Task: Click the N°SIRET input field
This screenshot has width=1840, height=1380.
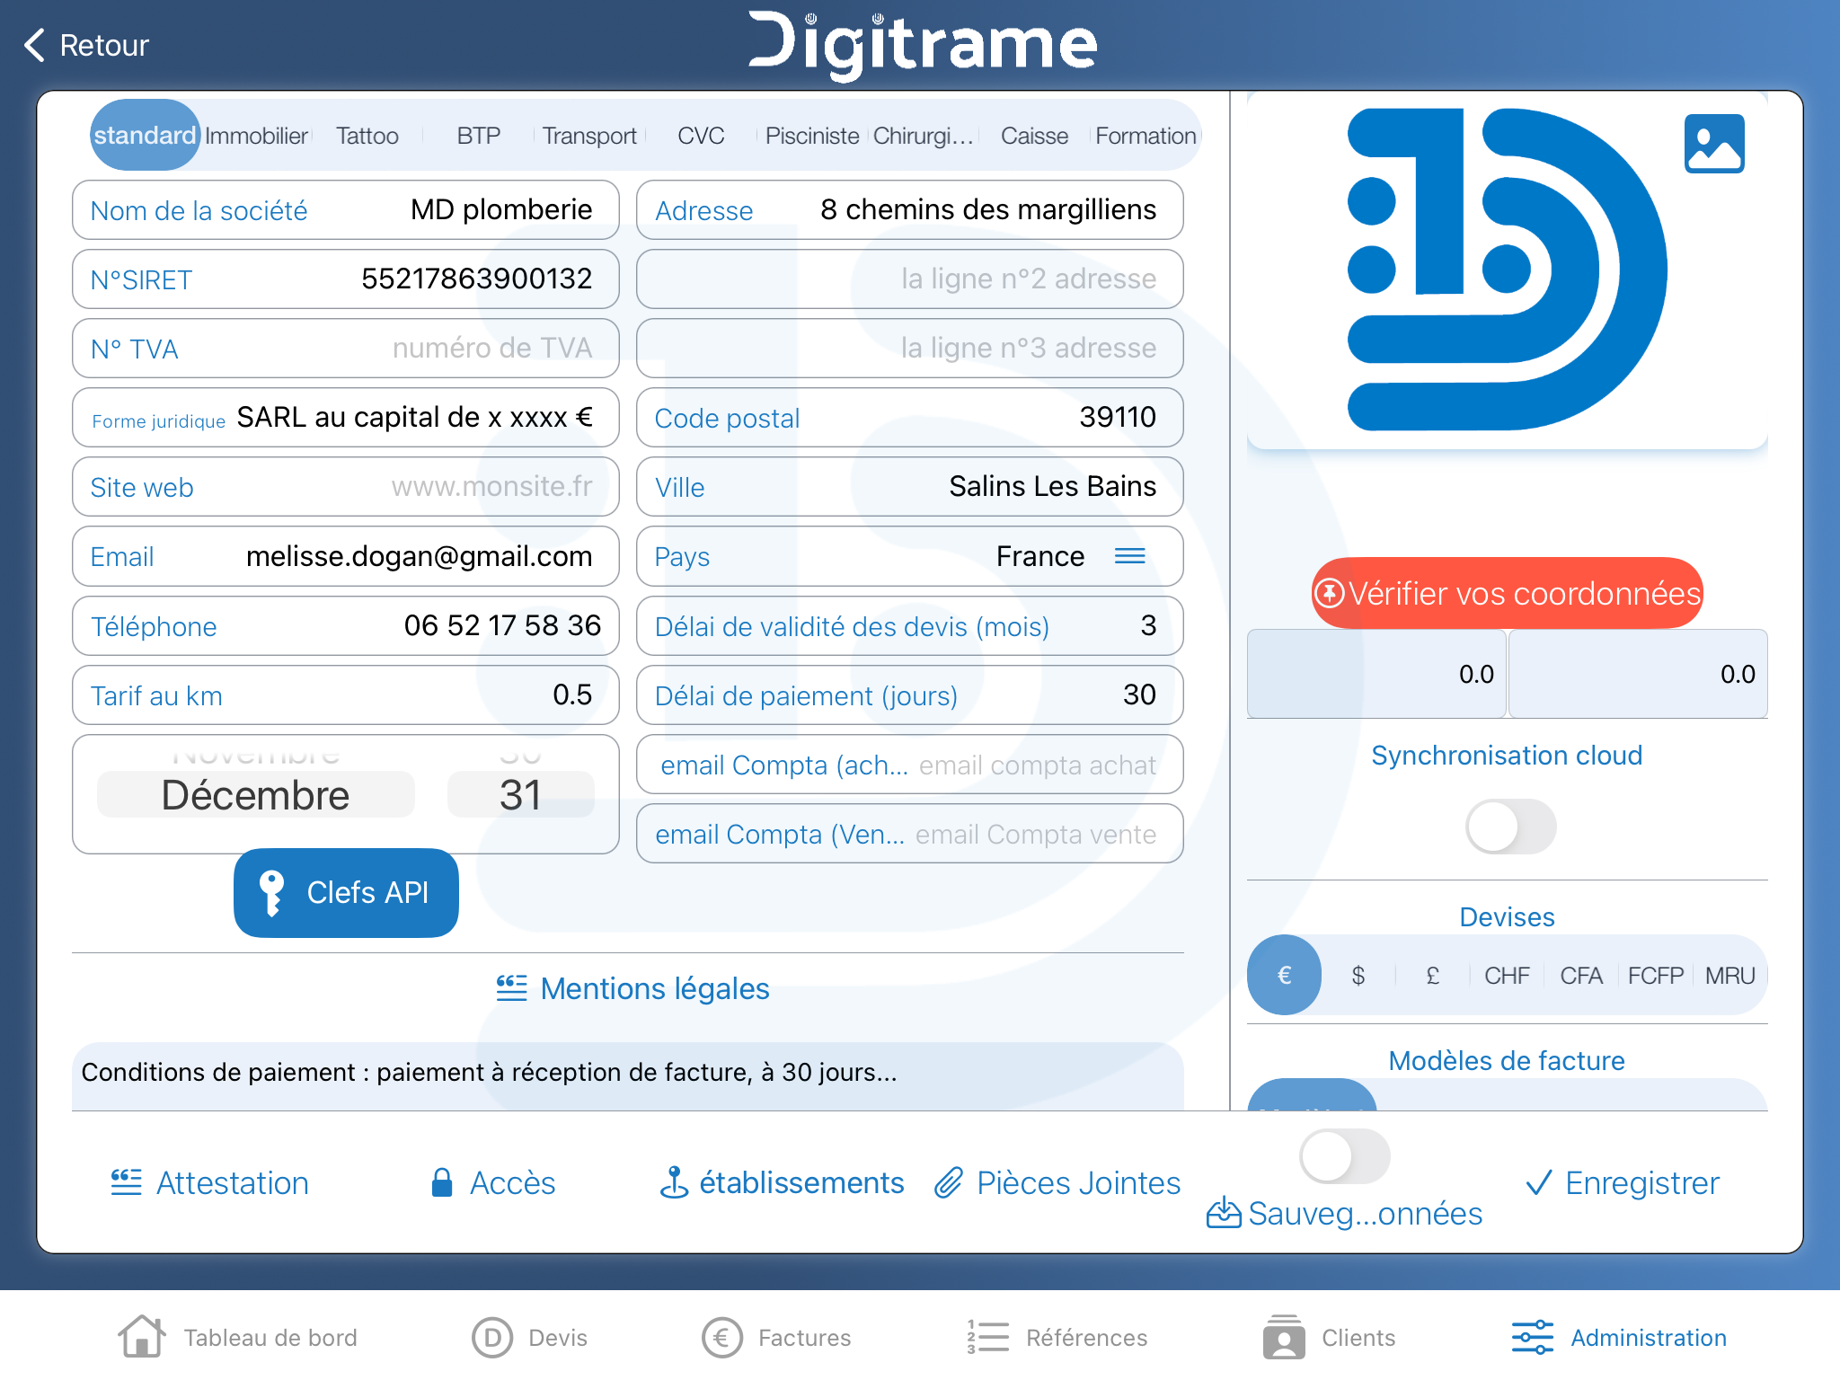Action: click(346, 279)
